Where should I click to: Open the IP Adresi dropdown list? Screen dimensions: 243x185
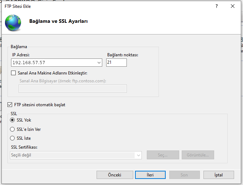[99, 63]
